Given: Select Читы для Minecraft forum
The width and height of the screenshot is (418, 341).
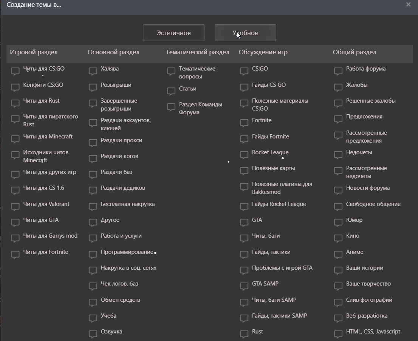Looking at the screenshot, I should 48,137.
